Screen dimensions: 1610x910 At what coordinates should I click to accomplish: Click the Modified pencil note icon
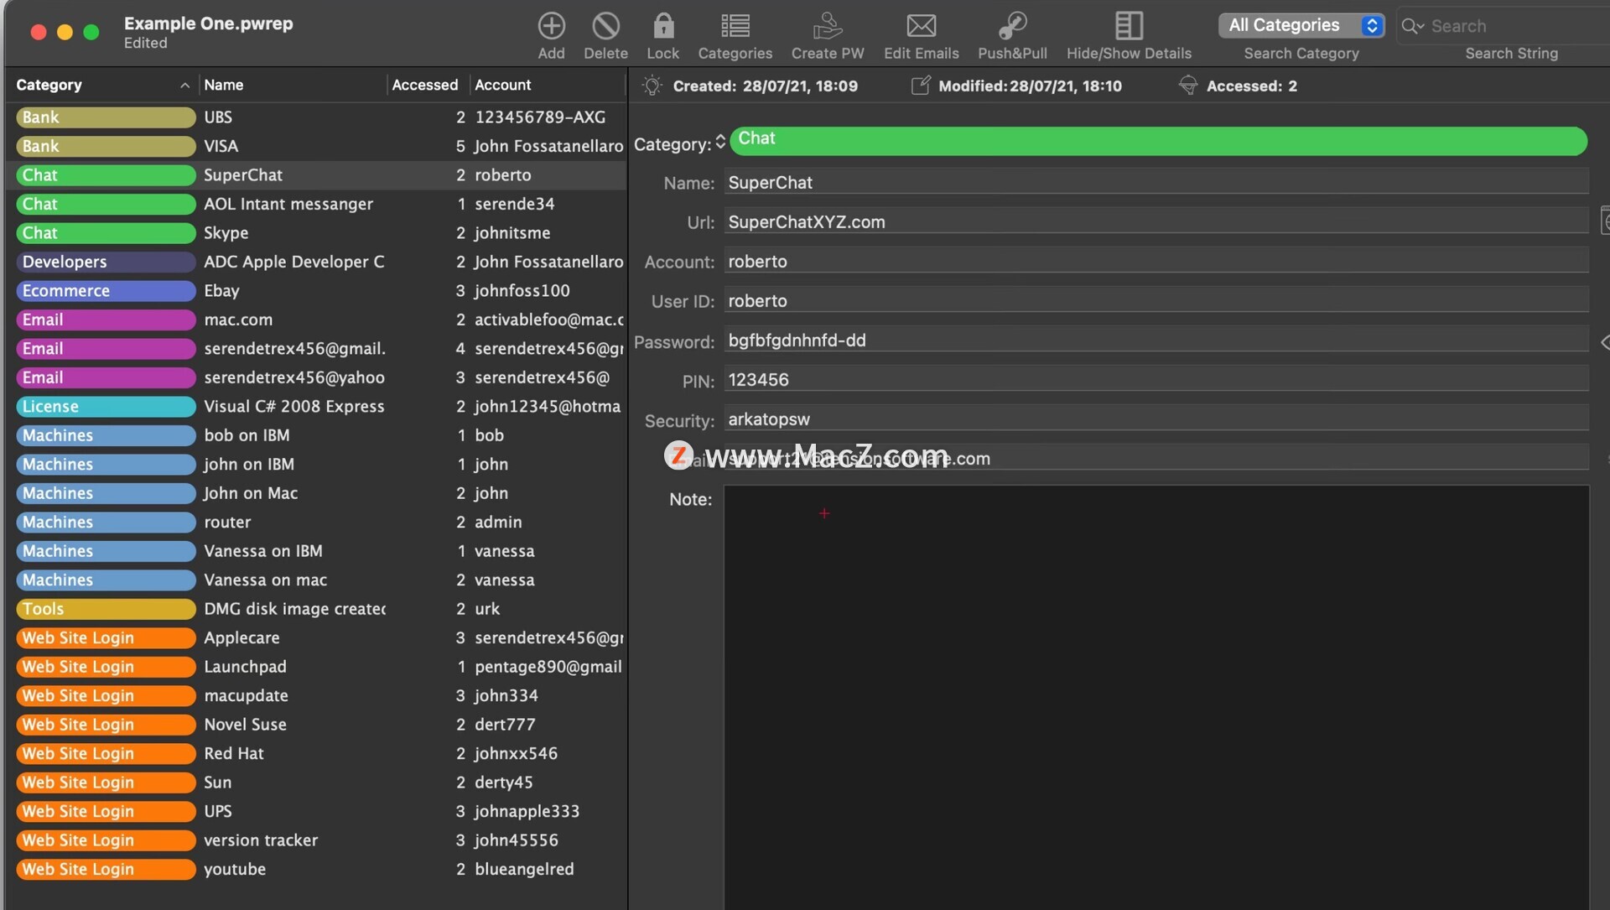920,86
